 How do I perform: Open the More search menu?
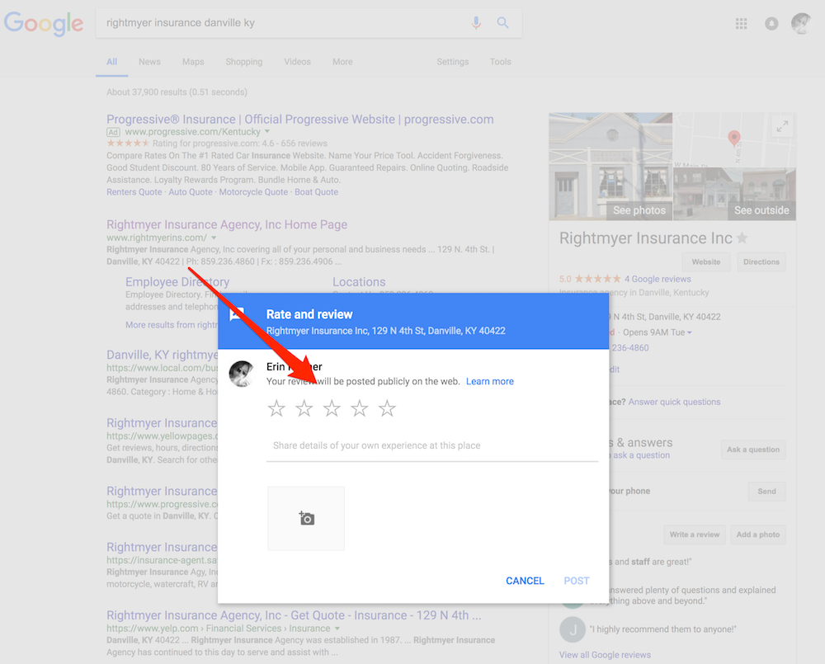click(x=342, y=62)
